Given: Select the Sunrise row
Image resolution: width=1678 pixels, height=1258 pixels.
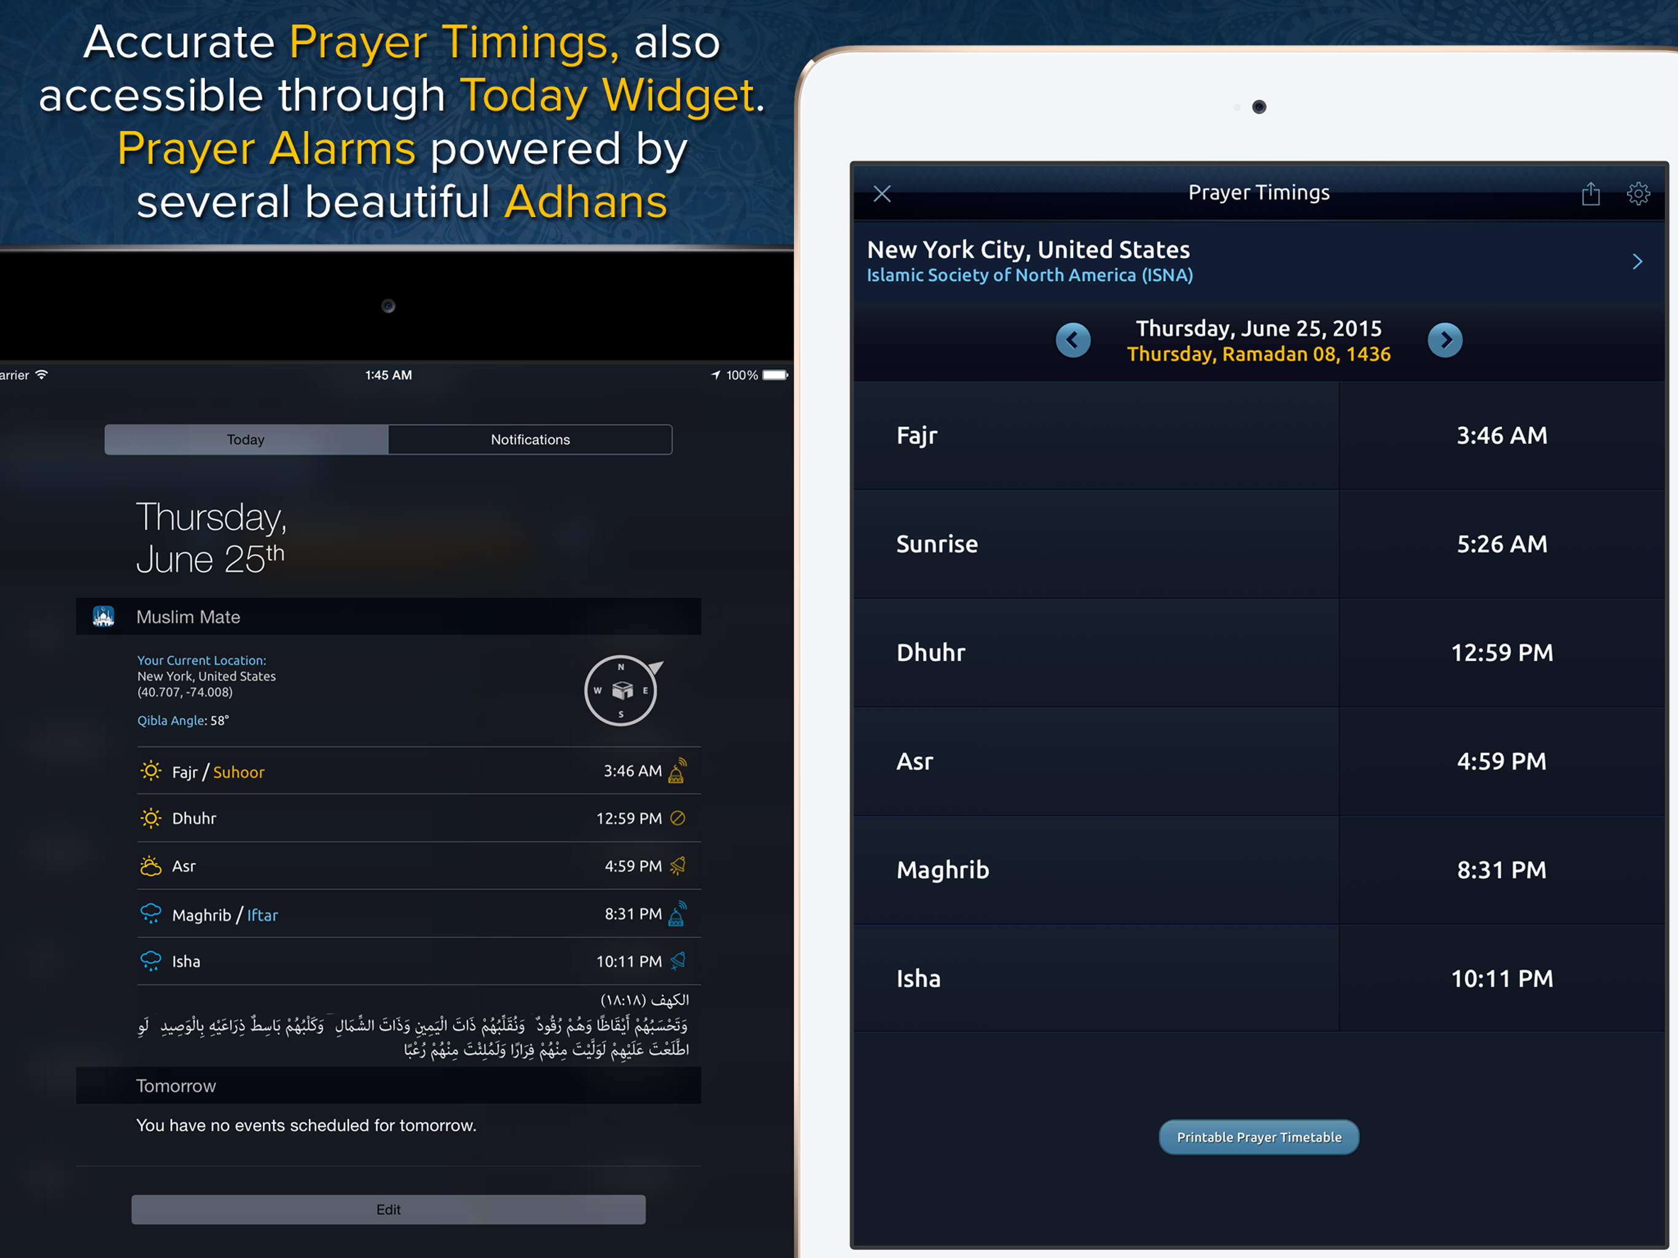Looking at the screenshot, I should 1258,544.
